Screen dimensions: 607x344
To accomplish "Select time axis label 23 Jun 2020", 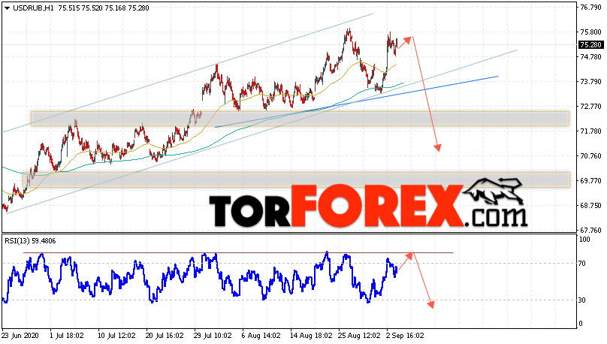I will [19, 335].
